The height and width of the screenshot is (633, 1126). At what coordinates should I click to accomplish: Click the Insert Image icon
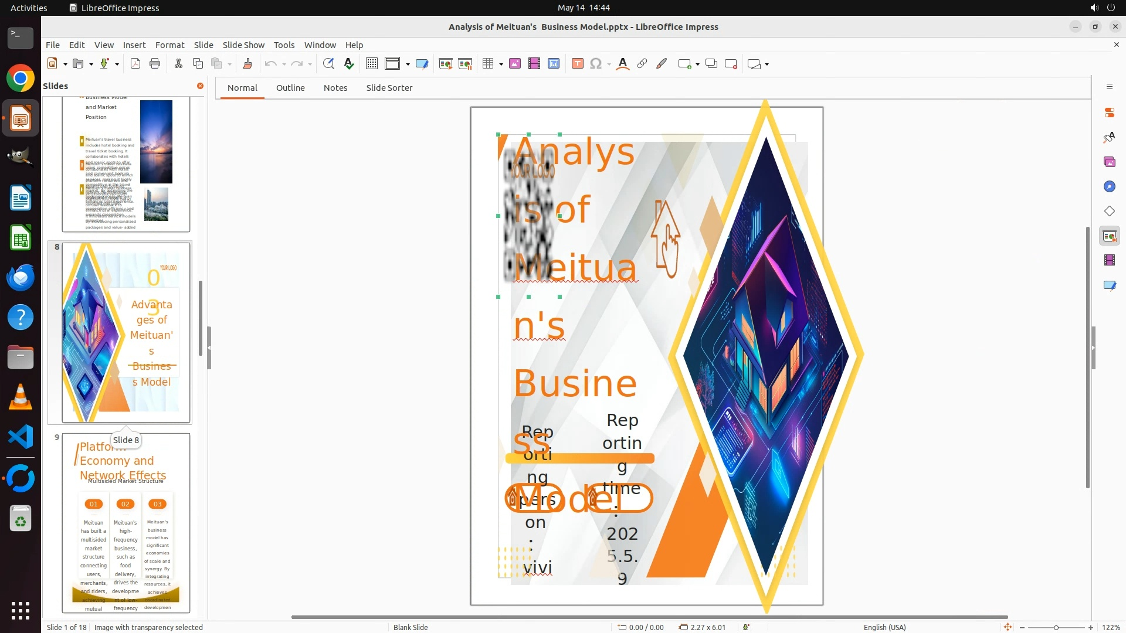click(x=515, y=64)
